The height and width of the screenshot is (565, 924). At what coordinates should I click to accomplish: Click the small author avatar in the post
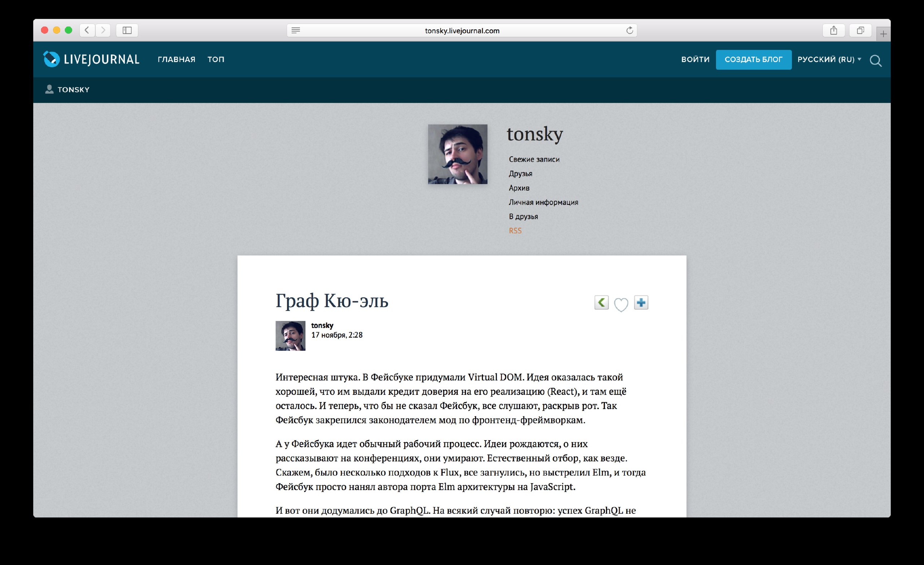[290, 336]
